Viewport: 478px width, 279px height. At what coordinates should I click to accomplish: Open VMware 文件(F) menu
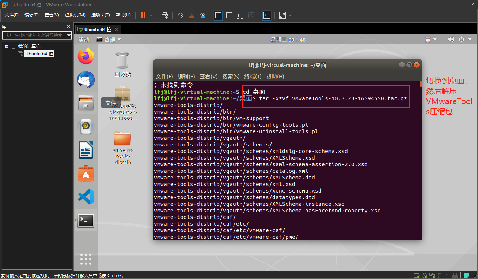click(12, 15)
